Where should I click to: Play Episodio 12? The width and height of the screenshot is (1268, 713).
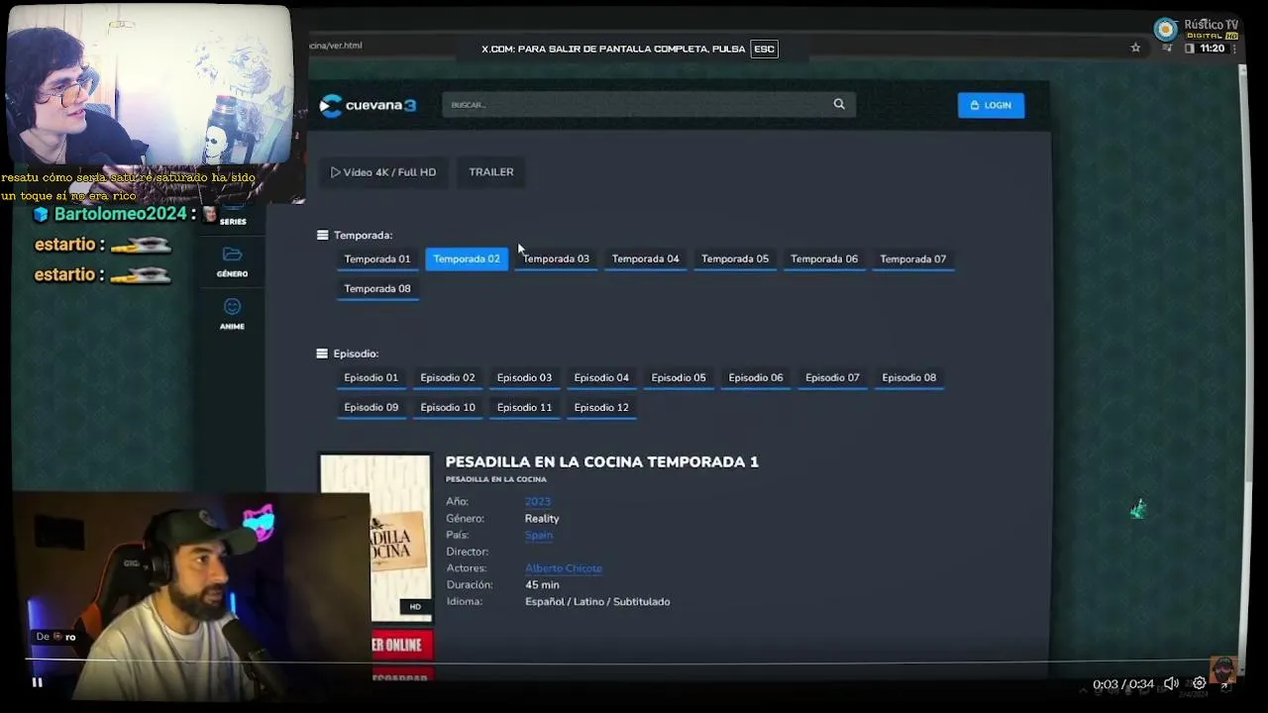click(601, 407)
